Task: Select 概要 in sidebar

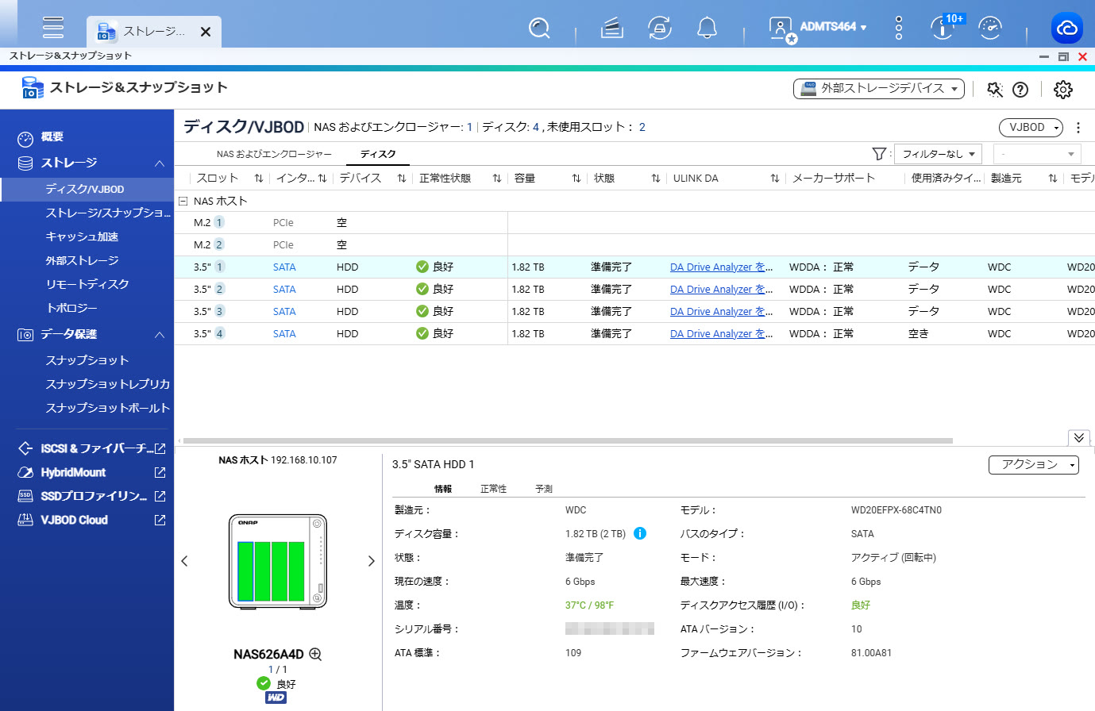Action: 52,137
